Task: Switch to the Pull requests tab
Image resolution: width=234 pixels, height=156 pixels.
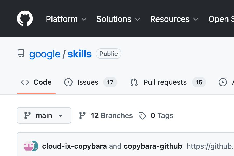Action: [x=168, y=82]
